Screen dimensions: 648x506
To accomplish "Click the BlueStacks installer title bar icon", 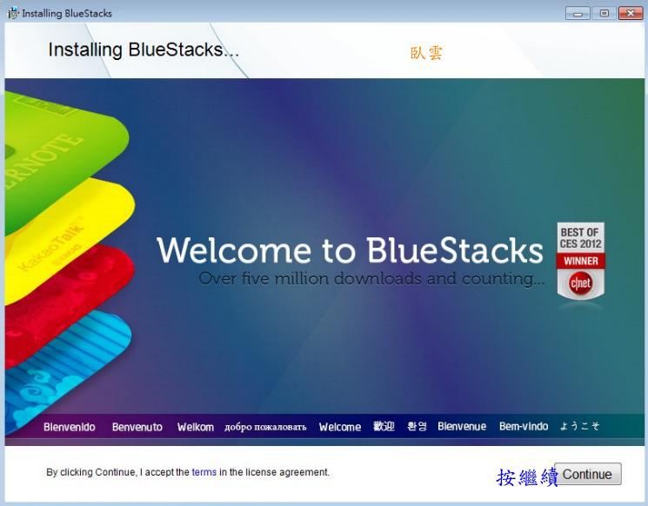I will [13, 13].
